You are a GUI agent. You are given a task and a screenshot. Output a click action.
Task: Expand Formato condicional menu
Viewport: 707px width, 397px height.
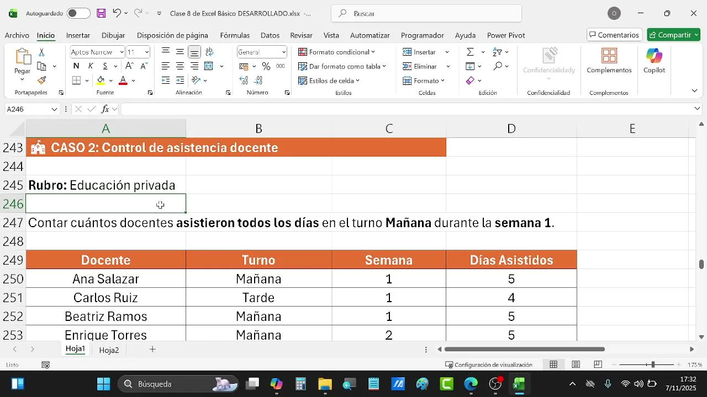(x=336, y=52)
